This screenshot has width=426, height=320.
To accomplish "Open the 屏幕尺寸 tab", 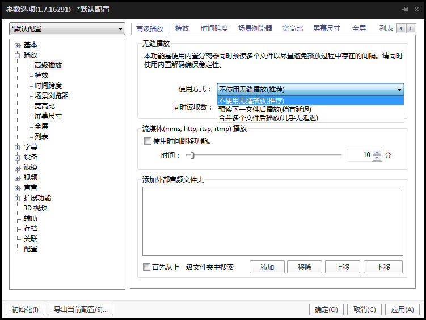I will point(327,28).
